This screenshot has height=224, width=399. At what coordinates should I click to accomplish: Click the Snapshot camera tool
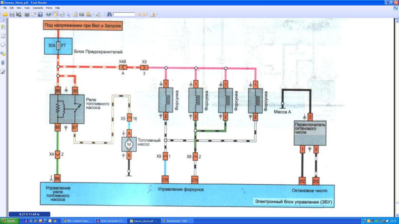coord(82,14)
